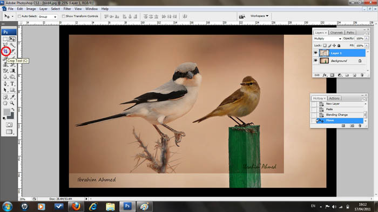Select the Pen tool
This screenshot has height=212, width=378.
pyautogui.click(x=5, y=84)
